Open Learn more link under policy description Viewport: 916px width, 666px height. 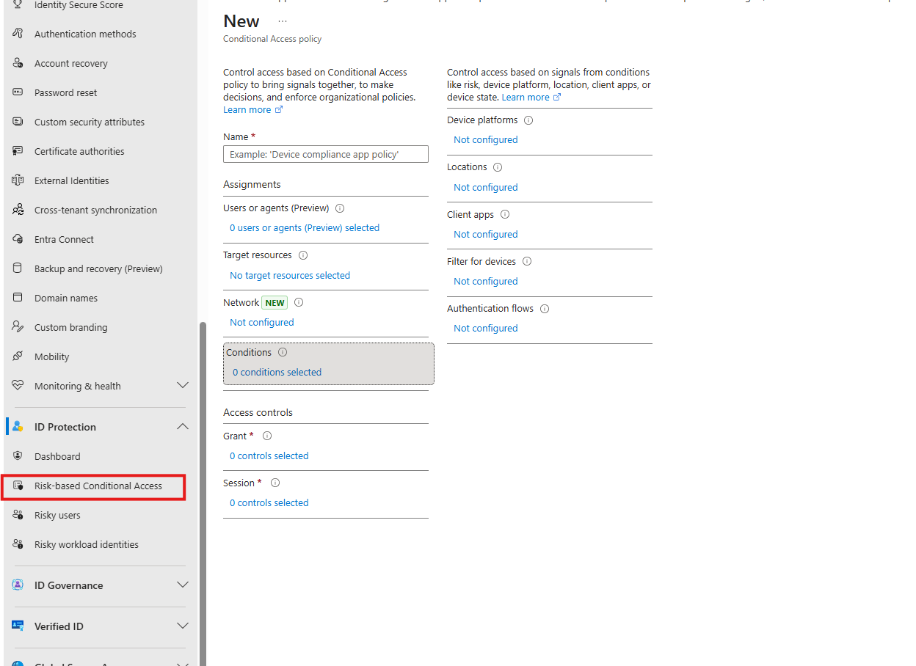(252, 109)
